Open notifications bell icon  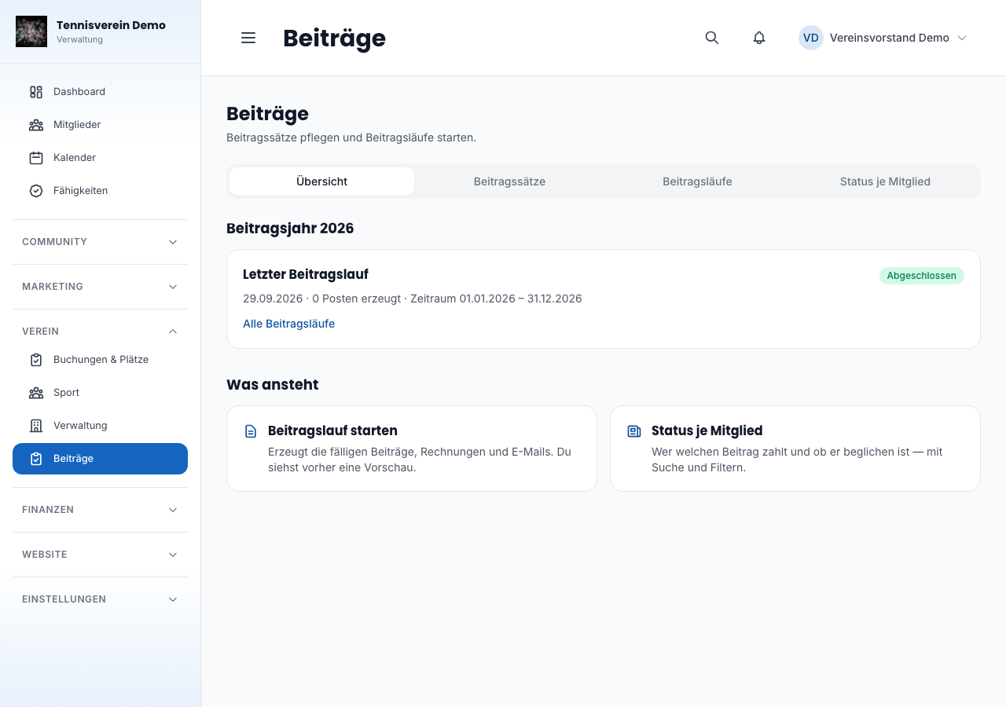[759, 38]
